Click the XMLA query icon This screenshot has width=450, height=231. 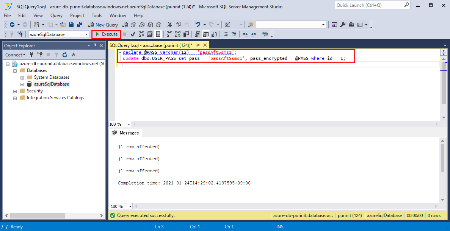point(151,25)
